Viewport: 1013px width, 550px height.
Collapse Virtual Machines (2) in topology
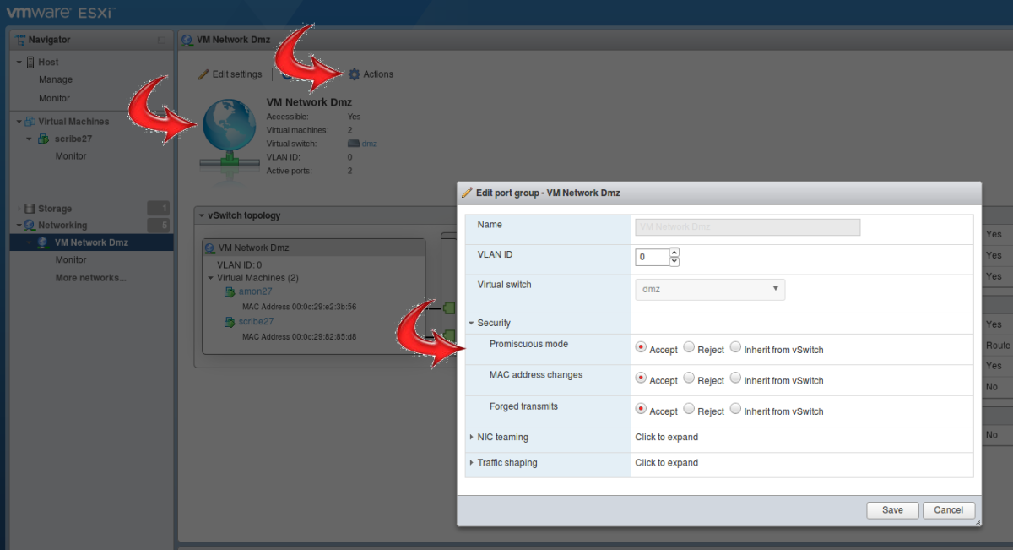pyautogui.click(x=211, y=278)
